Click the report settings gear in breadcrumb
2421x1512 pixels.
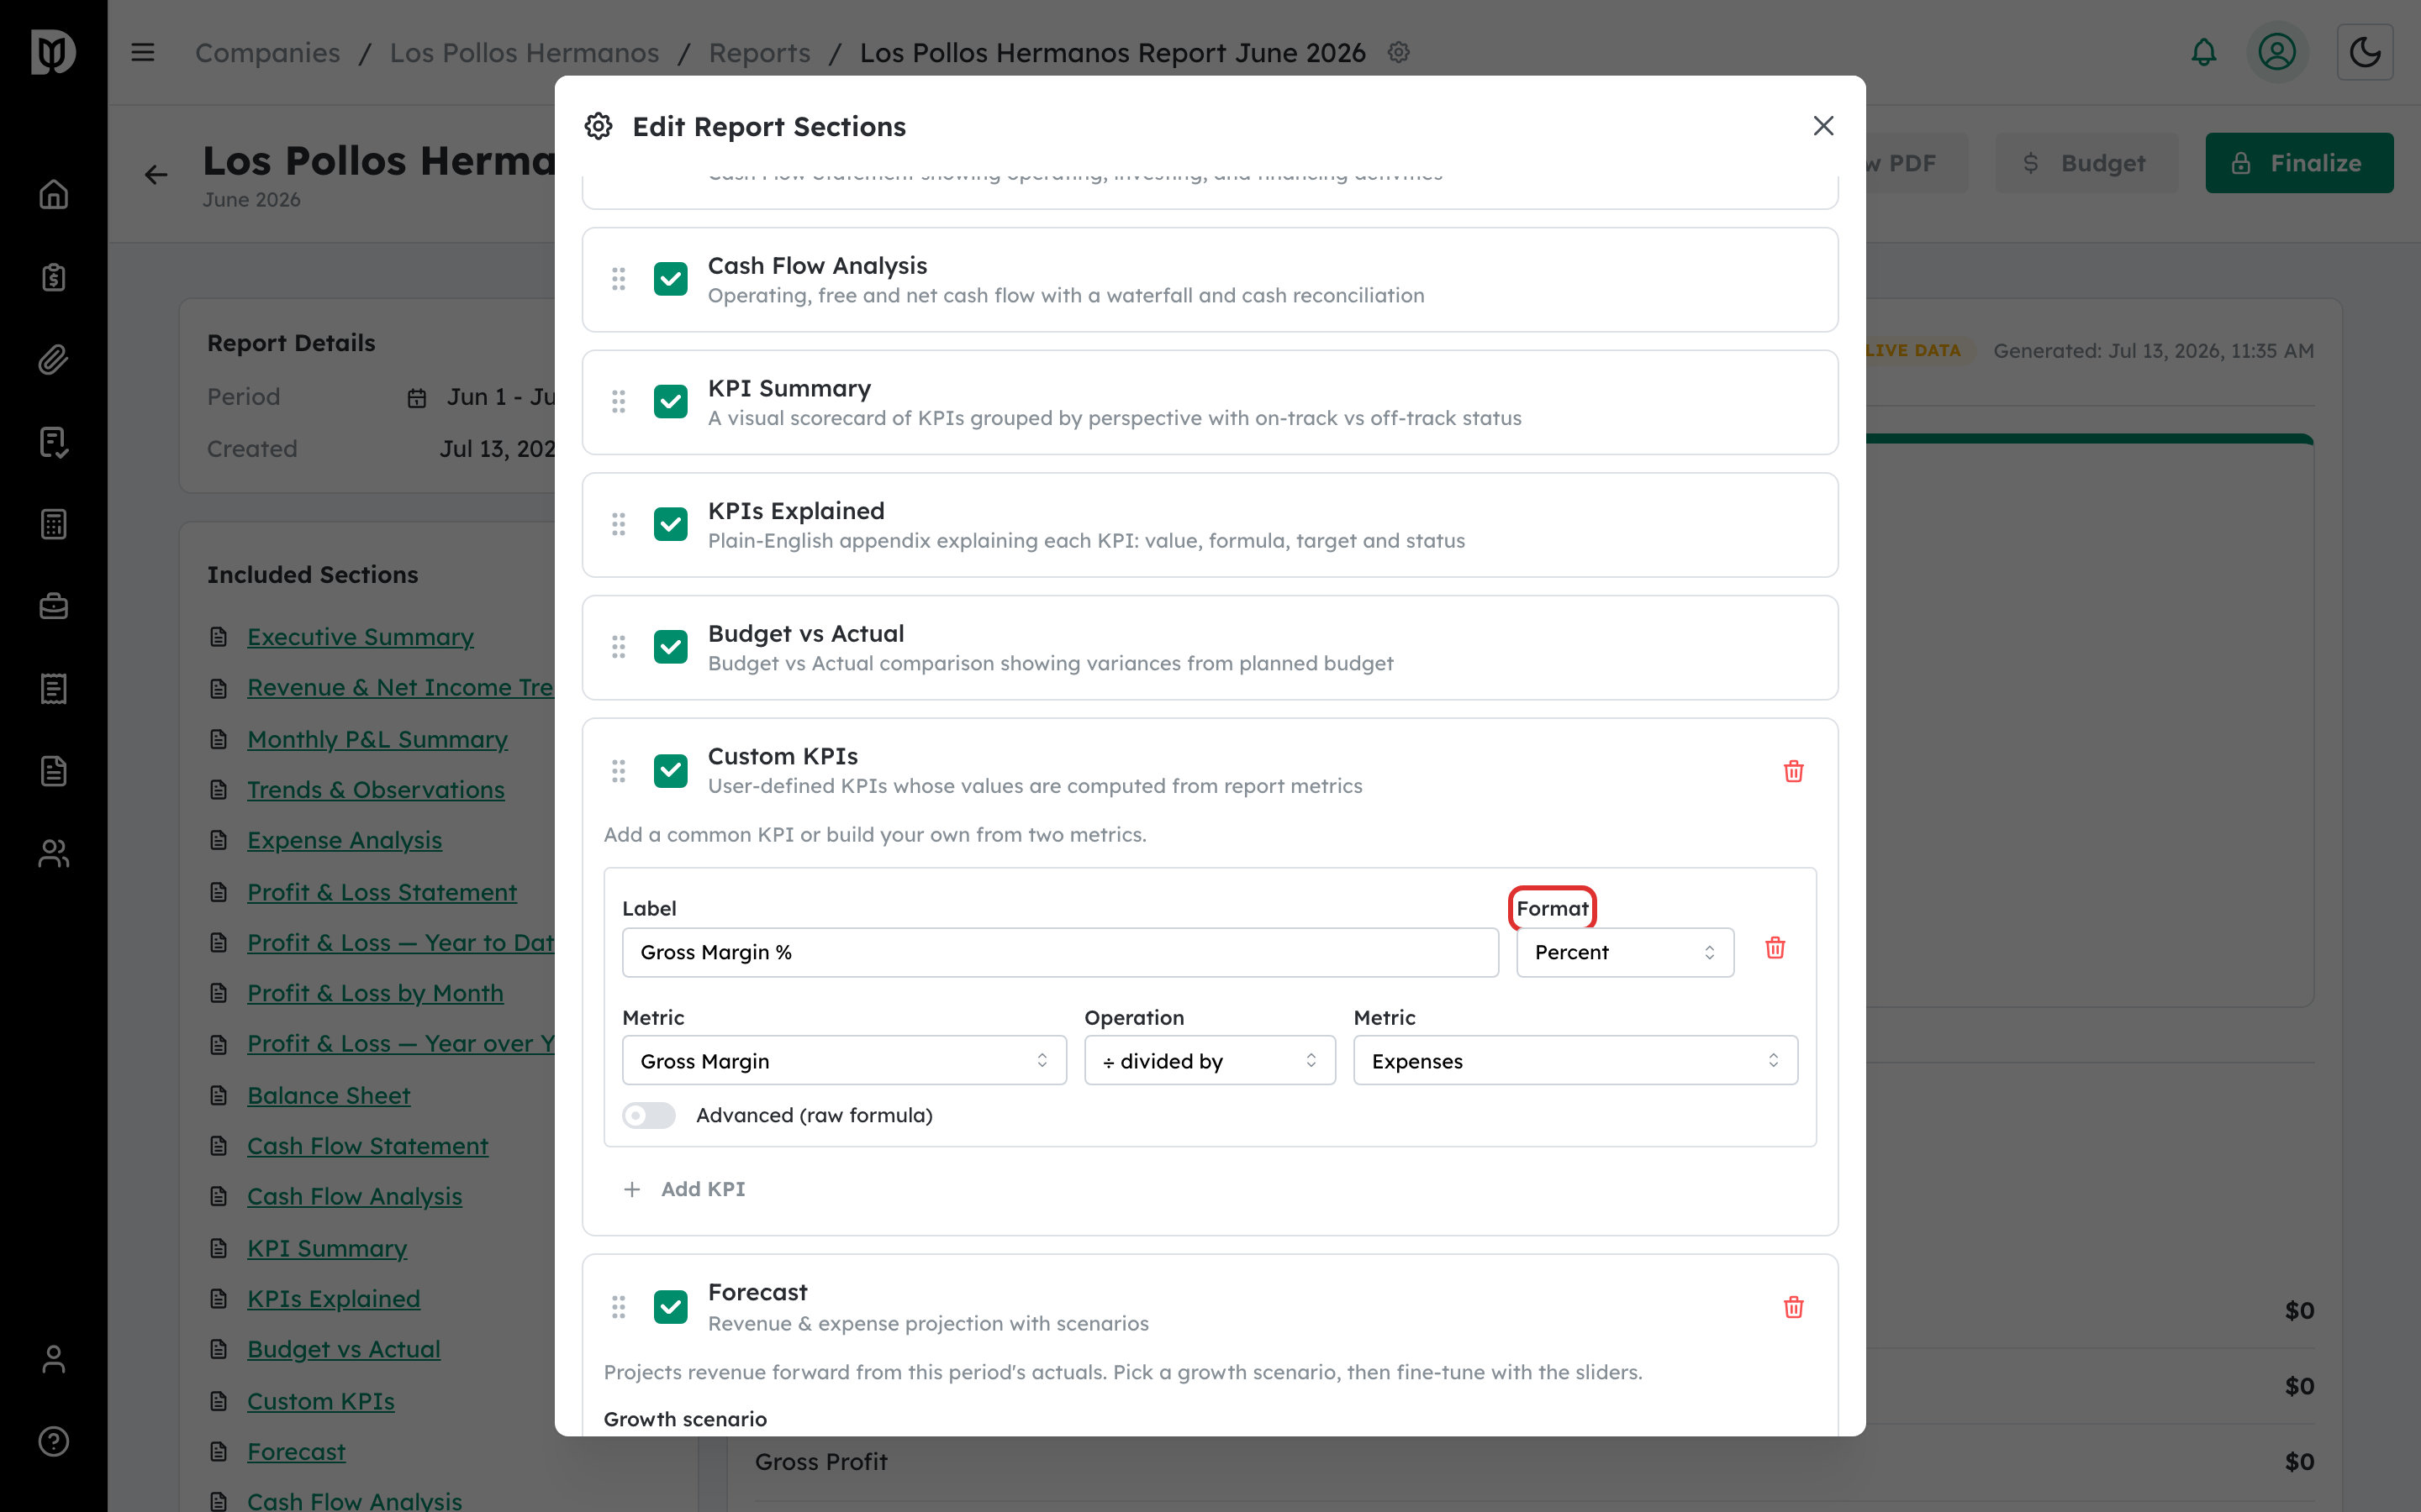point(1399,52)
